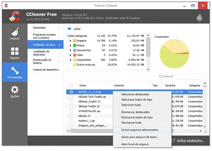
Task: Open Desinstalar tools page
Action: coord(45,28)
